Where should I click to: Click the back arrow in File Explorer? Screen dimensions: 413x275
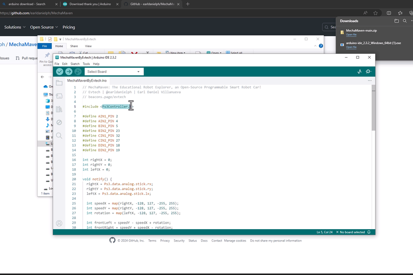pyautogui.click(x=42, y=77)
